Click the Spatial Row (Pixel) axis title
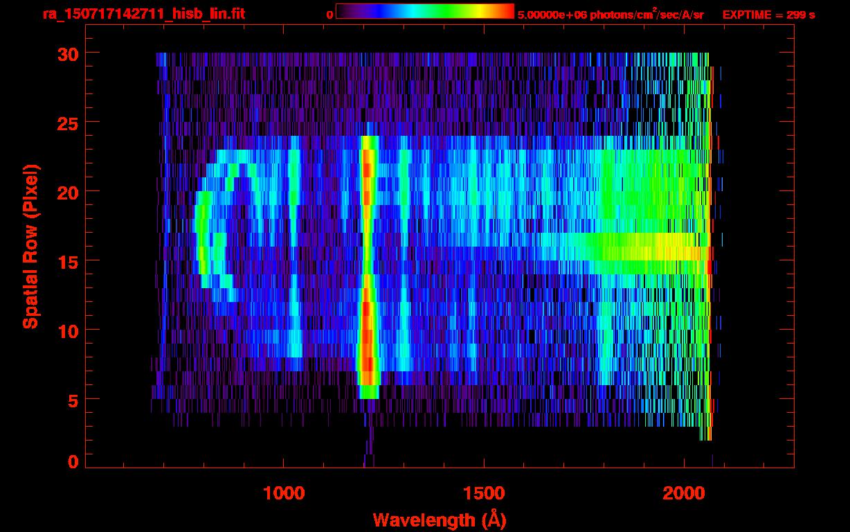850x532 pixels. click(30, 247)
